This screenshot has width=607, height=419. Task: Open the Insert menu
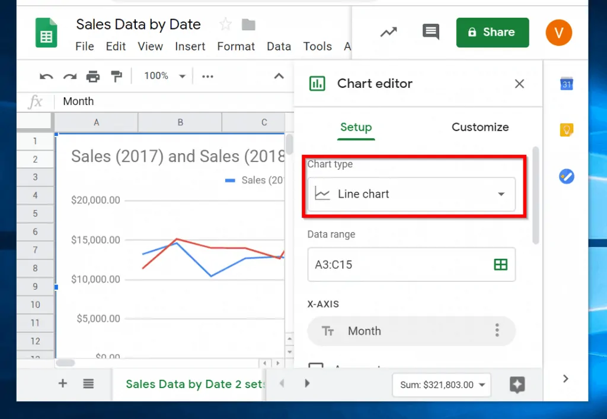pyautogui.click(x=190, y=46)
